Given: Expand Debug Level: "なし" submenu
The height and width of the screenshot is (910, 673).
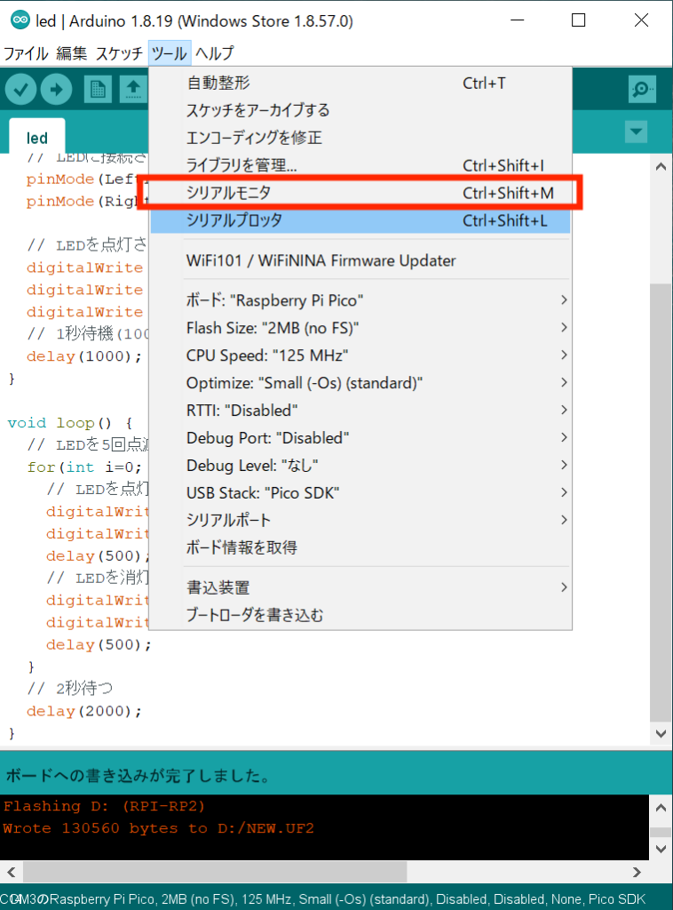Looking at the screenshot, I should (360, 466).
